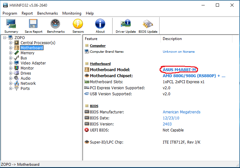Expand the Audio tree node
Image resolution: width=240 pixels, height=168 pixels.
[x=10, y=78]
